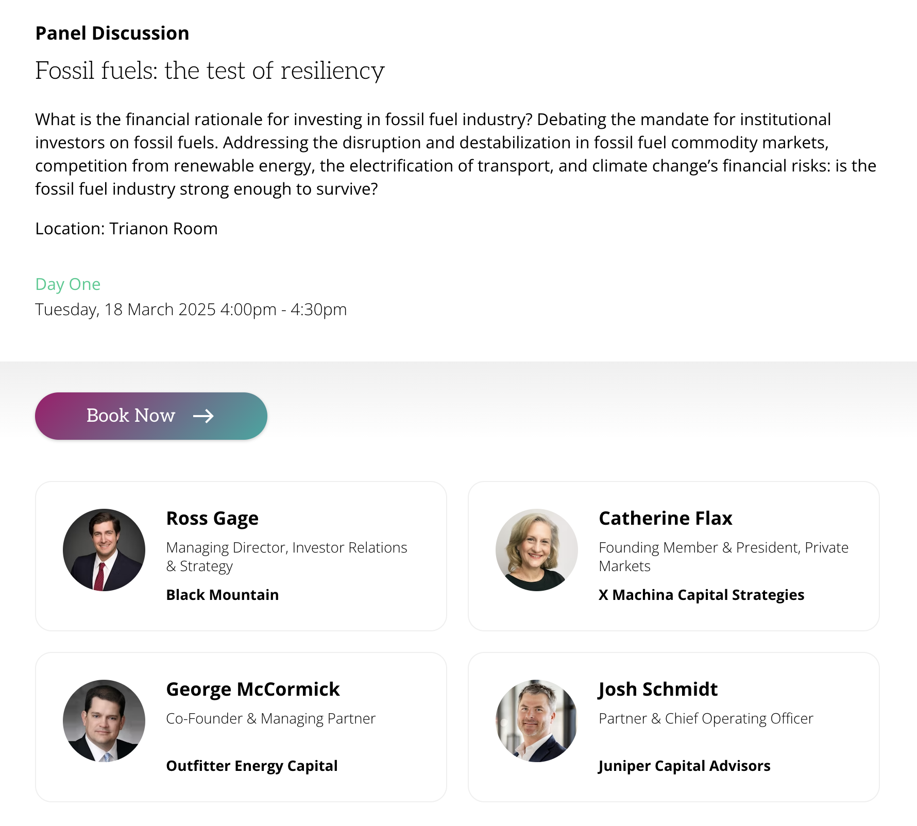Click Outfitter Energy Capital company name

252,766
